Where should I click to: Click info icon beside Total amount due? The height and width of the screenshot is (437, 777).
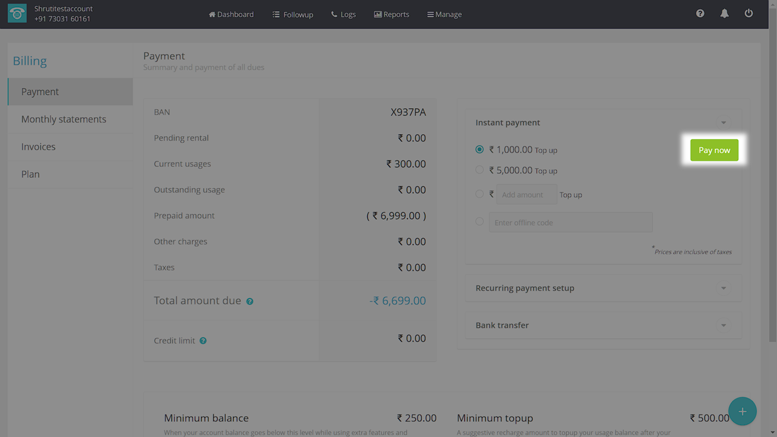click(x=249, y=302)
